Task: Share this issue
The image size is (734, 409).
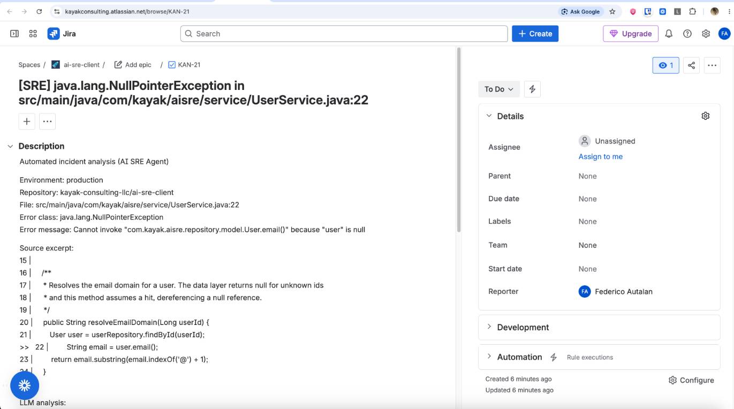Action: pos(691,65)
